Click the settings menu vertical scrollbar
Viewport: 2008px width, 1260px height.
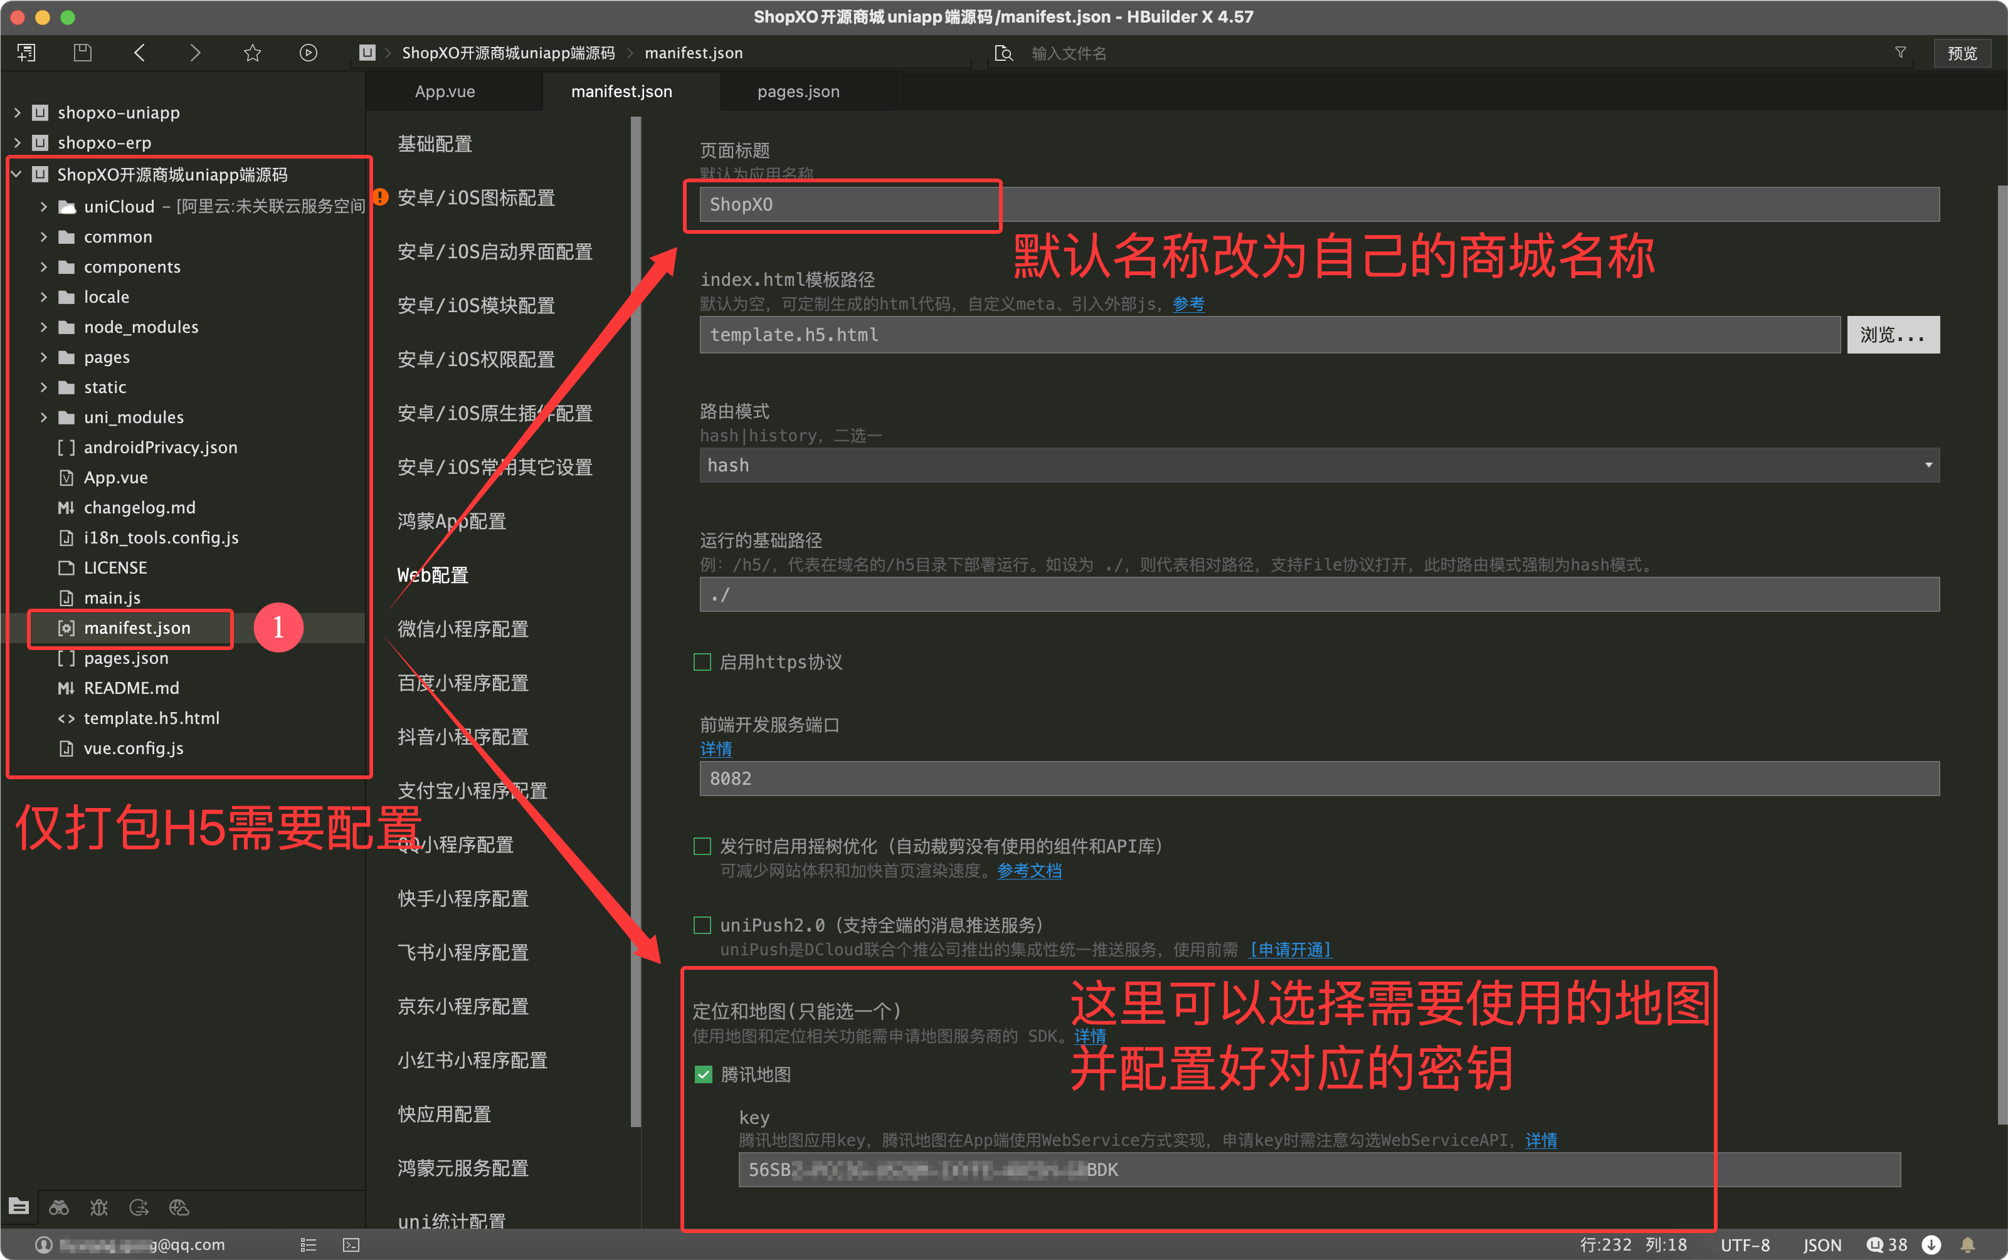tap(636, 621)
